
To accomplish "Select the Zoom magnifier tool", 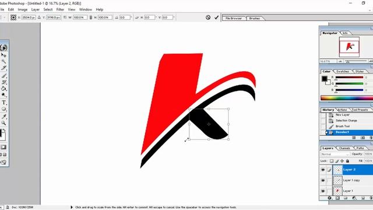I will (x=4, y=123).
